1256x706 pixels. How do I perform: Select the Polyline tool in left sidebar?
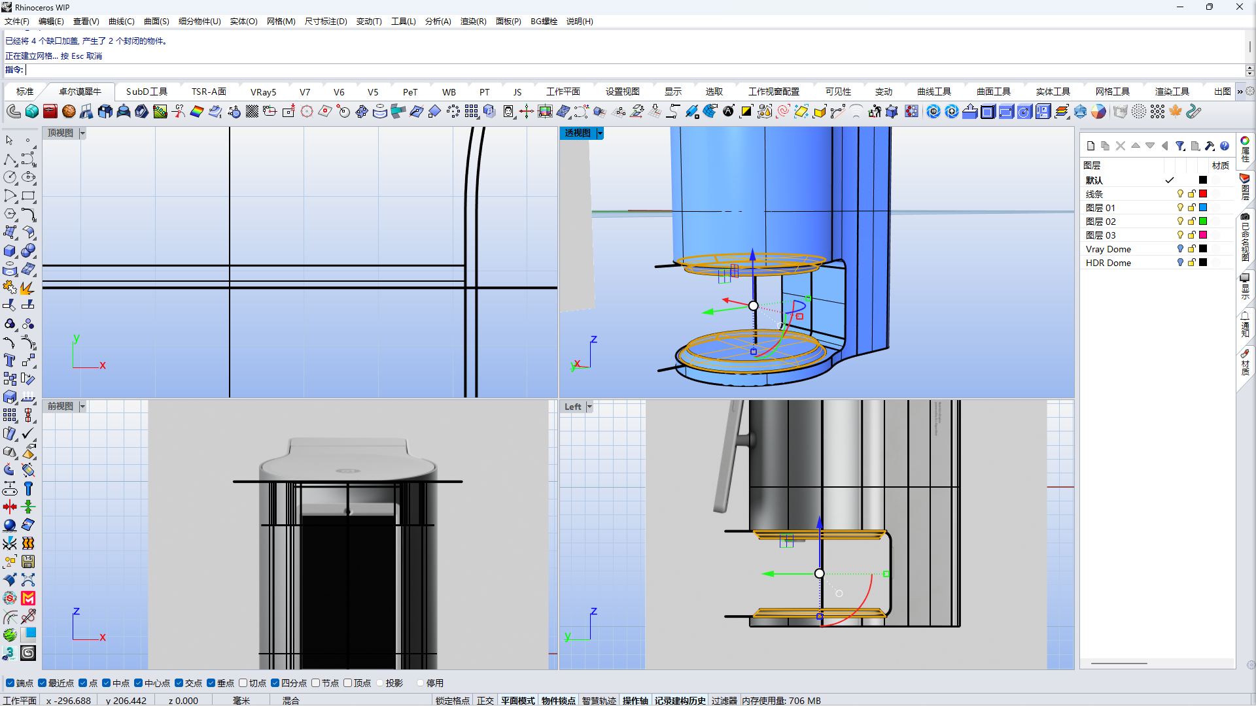click(x=10, y=160)
